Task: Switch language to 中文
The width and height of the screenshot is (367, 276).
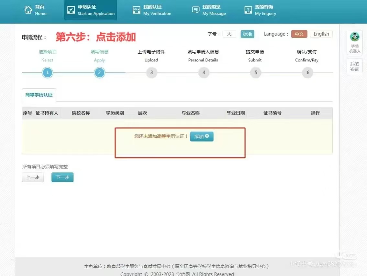Action: point(299,34)
